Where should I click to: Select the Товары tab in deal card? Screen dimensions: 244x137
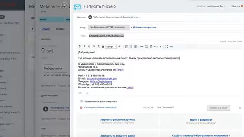point(60,29)
